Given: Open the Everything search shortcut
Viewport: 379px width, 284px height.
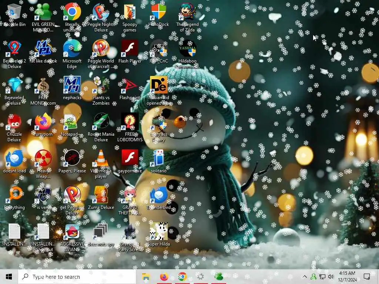Looking at the screenshot, I should tap(14, 198).
